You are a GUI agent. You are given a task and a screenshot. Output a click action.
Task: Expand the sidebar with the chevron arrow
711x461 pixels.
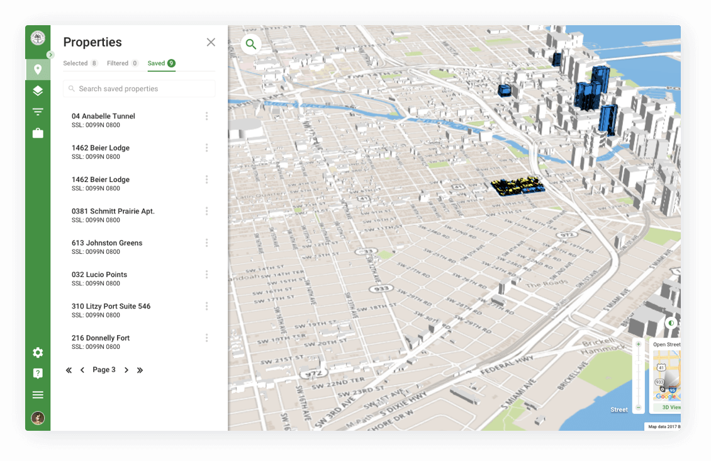pyautogui.click(x=50, y=55)
